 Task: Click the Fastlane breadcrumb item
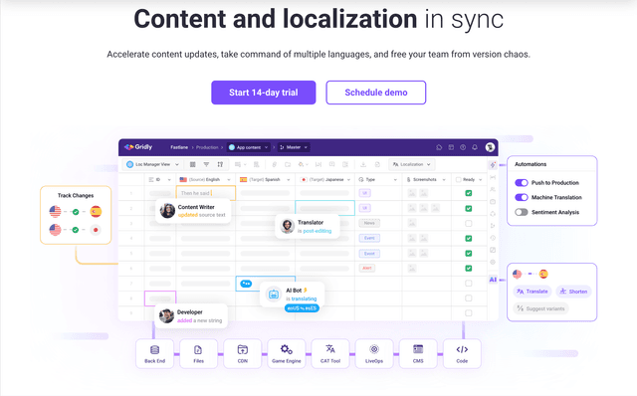pyautogui.click(x=179, y=147)
